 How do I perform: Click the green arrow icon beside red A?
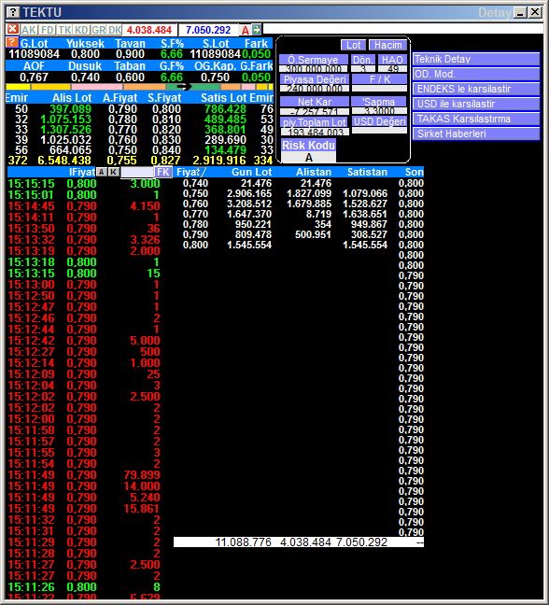257,29
